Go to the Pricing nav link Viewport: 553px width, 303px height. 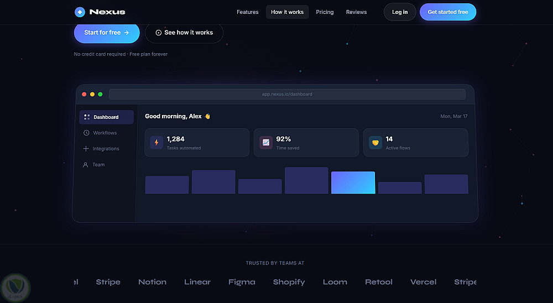(x=325, y=12)
